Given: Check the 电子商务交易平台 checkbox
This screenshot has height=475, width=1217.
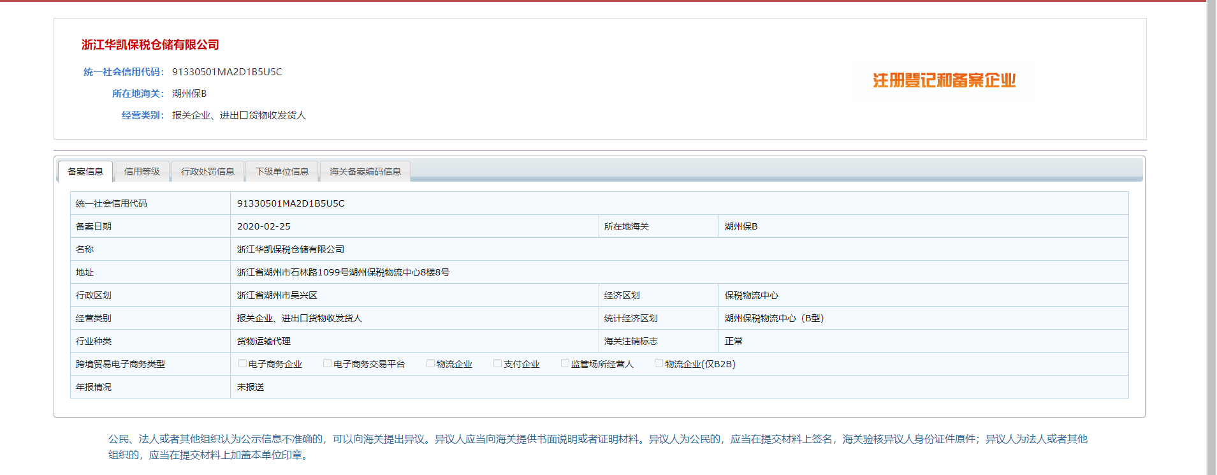Looking at the screenshot, I should coord(327,363).
